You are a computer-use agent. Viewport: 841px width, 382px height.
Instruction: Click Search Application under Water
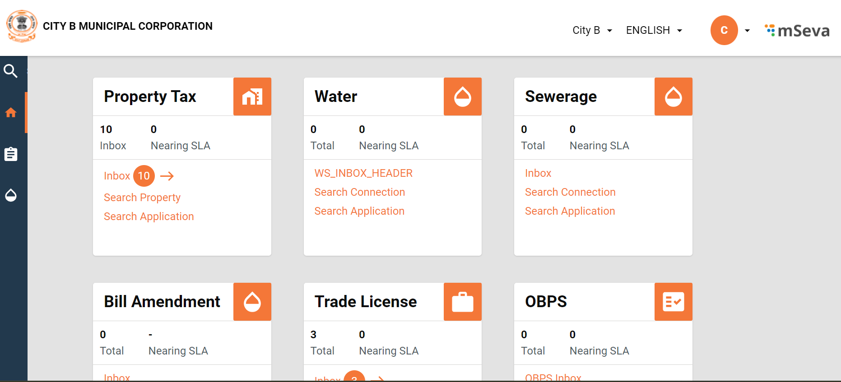tap(359, 211)
